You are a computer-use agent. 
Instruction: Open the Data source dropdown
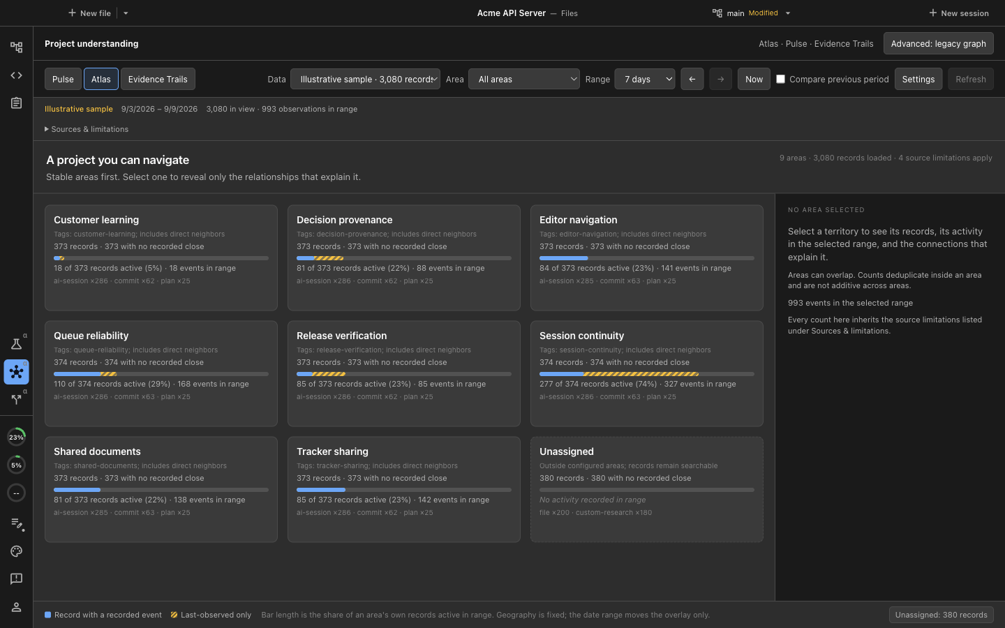365,80
